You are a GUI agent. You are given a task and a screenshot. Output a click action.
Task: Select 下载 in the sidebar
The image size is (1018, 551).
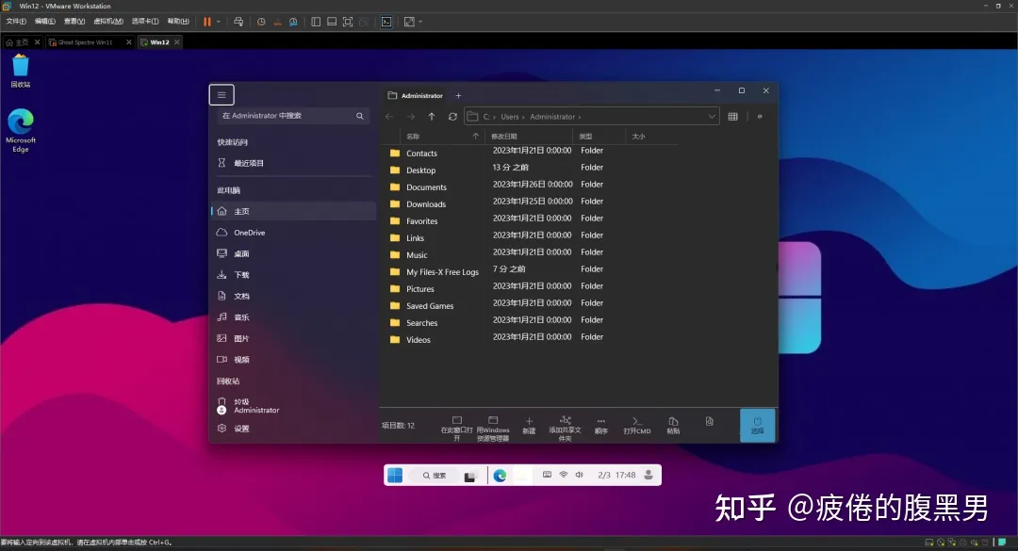[294, 274]
